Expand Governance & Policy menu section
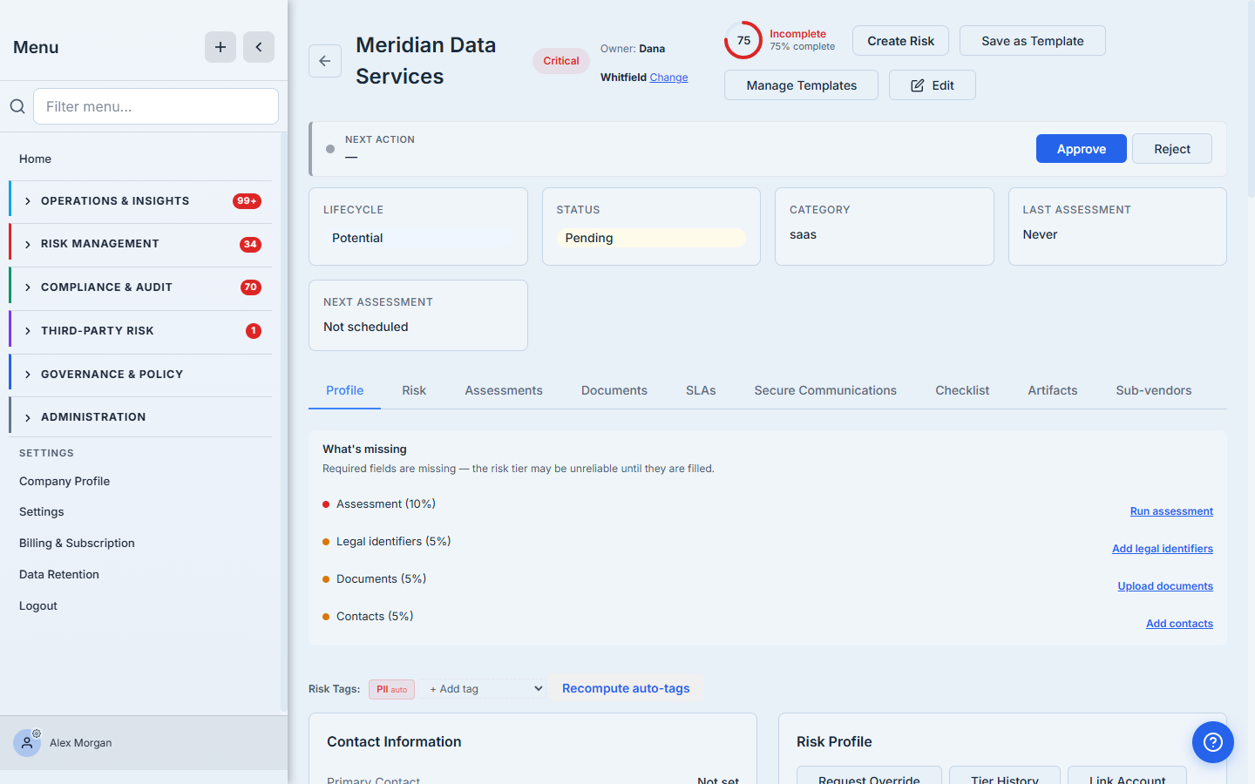The image size is (1255, 784). click(x=140, y=375)
